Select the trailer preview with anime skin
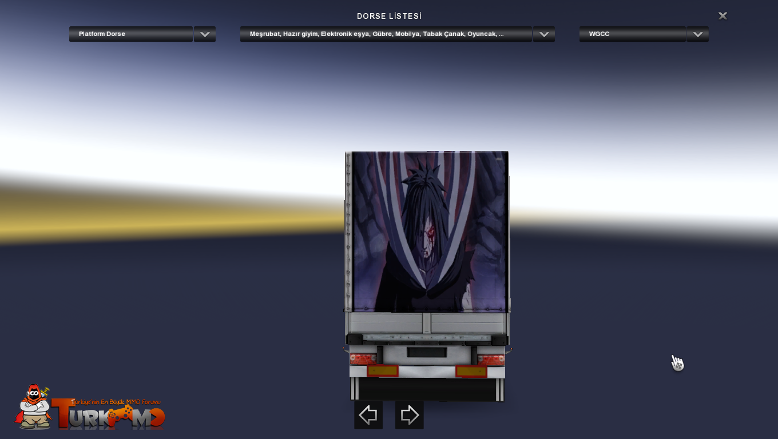 pos(427,276)
